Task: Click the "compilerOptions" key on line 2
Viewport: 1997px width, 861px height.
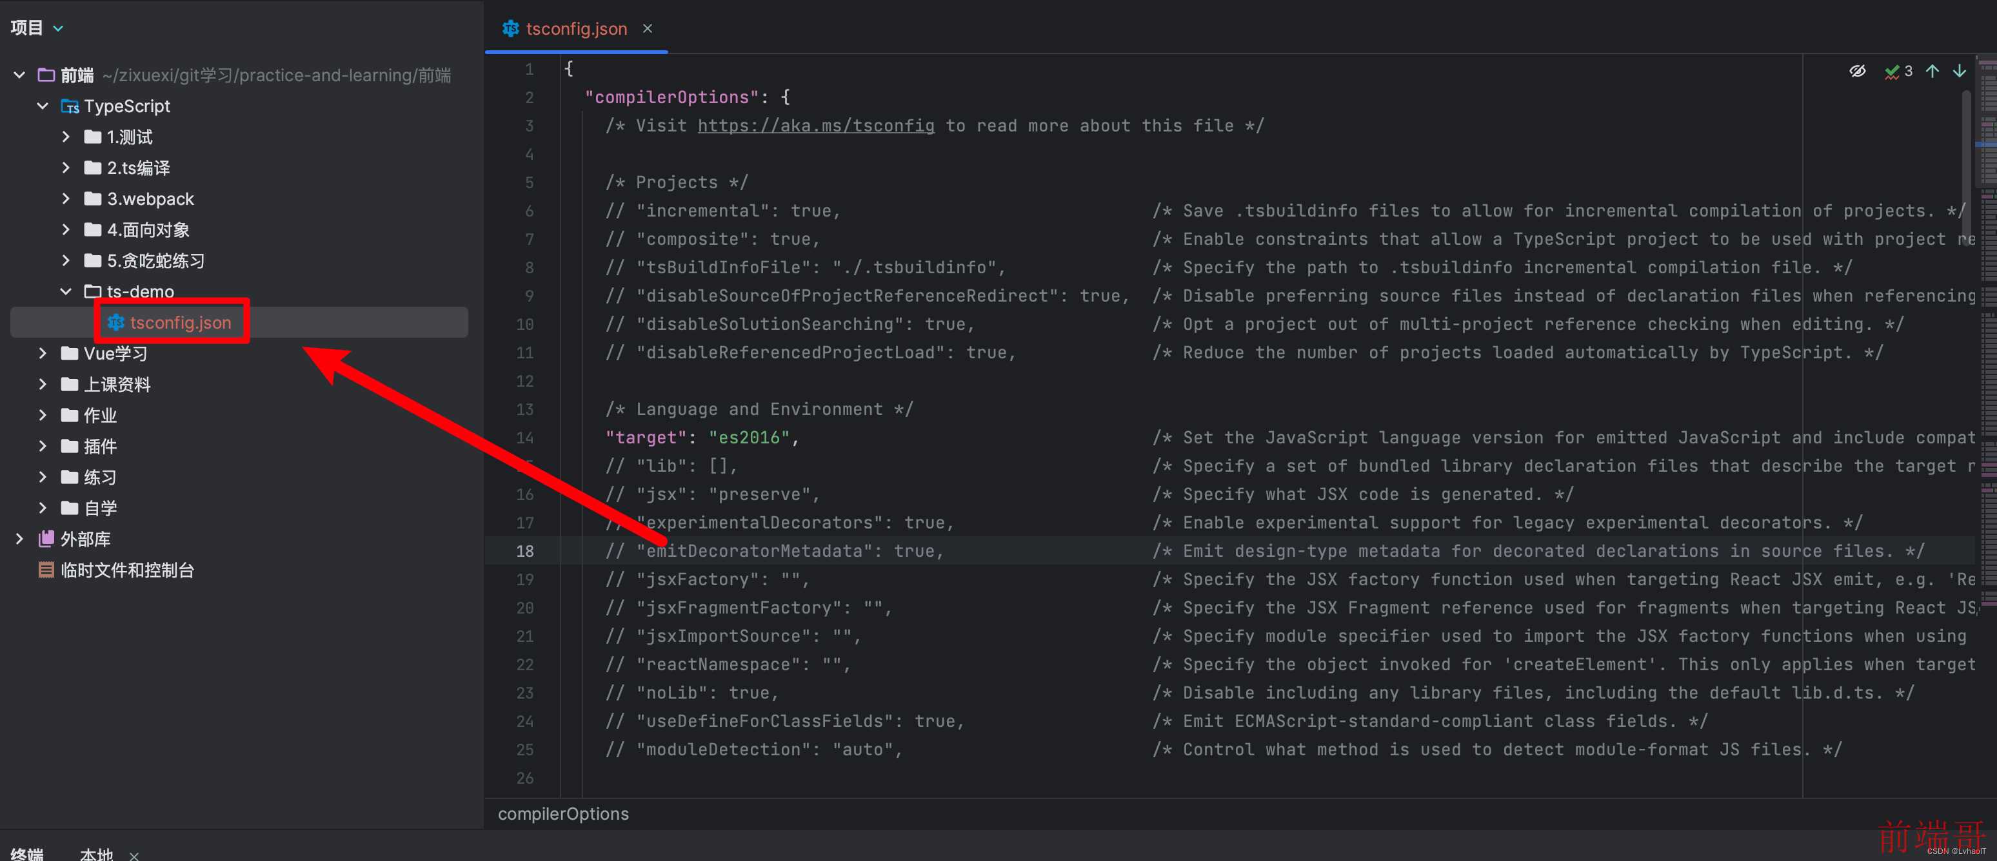Action: pyautogui.click(x=671, y=97)
